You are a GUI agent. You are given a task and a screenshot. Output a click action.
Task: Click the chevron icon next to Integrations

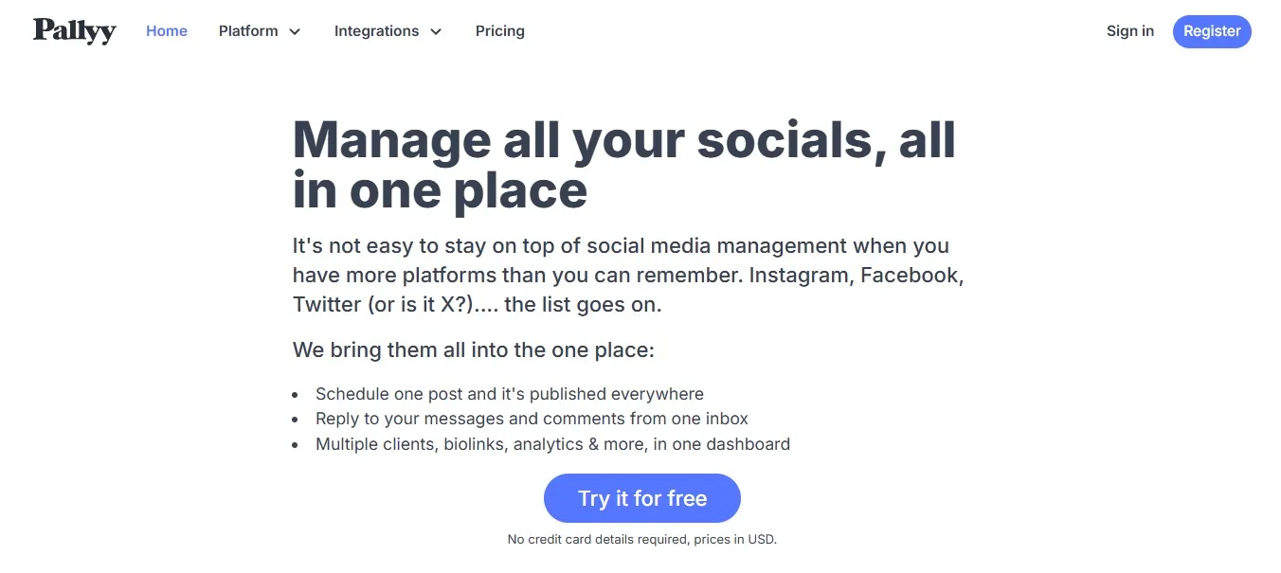pyautogui.click(x=436, y=31)
